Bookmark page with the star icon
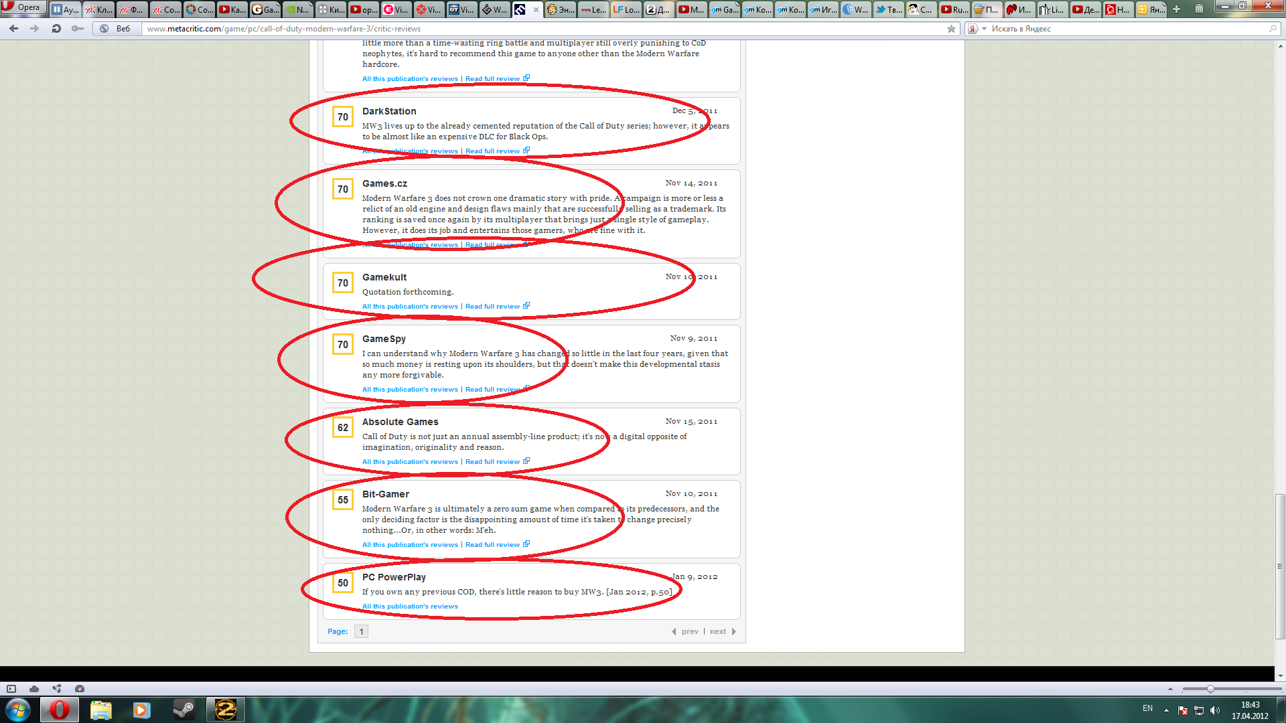The width and height of the screenshot is (1286, 723). coord(951,29)
